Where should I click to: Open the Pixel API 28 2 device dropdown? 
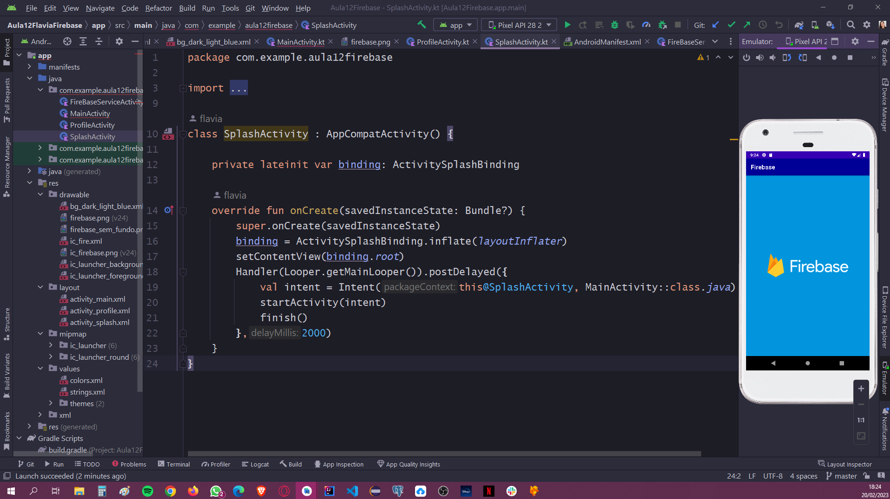pos(519,25)
